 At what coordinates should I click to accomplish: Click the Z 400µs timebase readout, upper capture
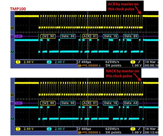[x=85, y=62]
